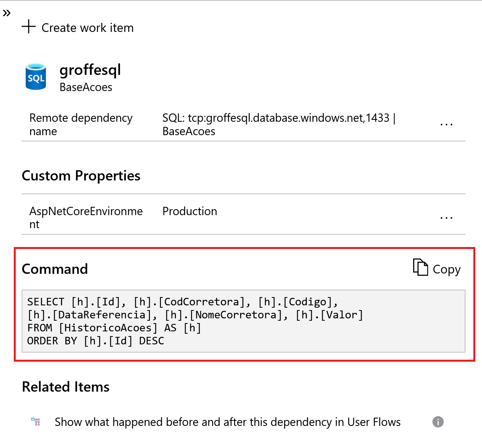Click the double-chevron collapse icon at top left
The image size is (482, 433).
7,12
